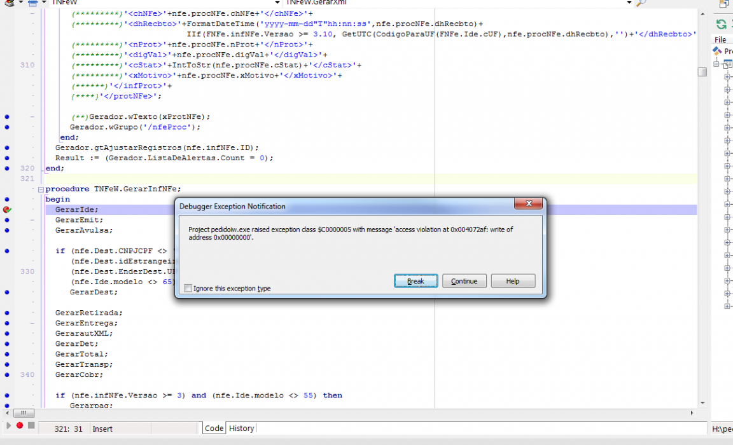Click the line number 310 in gutter

27,65
